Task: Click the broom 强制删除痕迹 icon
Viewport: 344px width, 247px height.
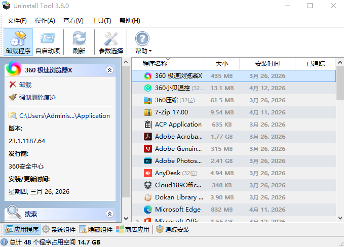Action: [x=13, y=97]
